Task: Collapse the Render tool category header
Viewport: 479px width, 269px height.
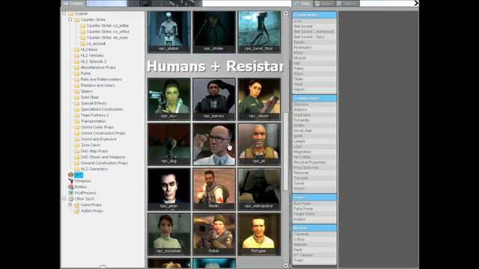Action: [314, 228]
